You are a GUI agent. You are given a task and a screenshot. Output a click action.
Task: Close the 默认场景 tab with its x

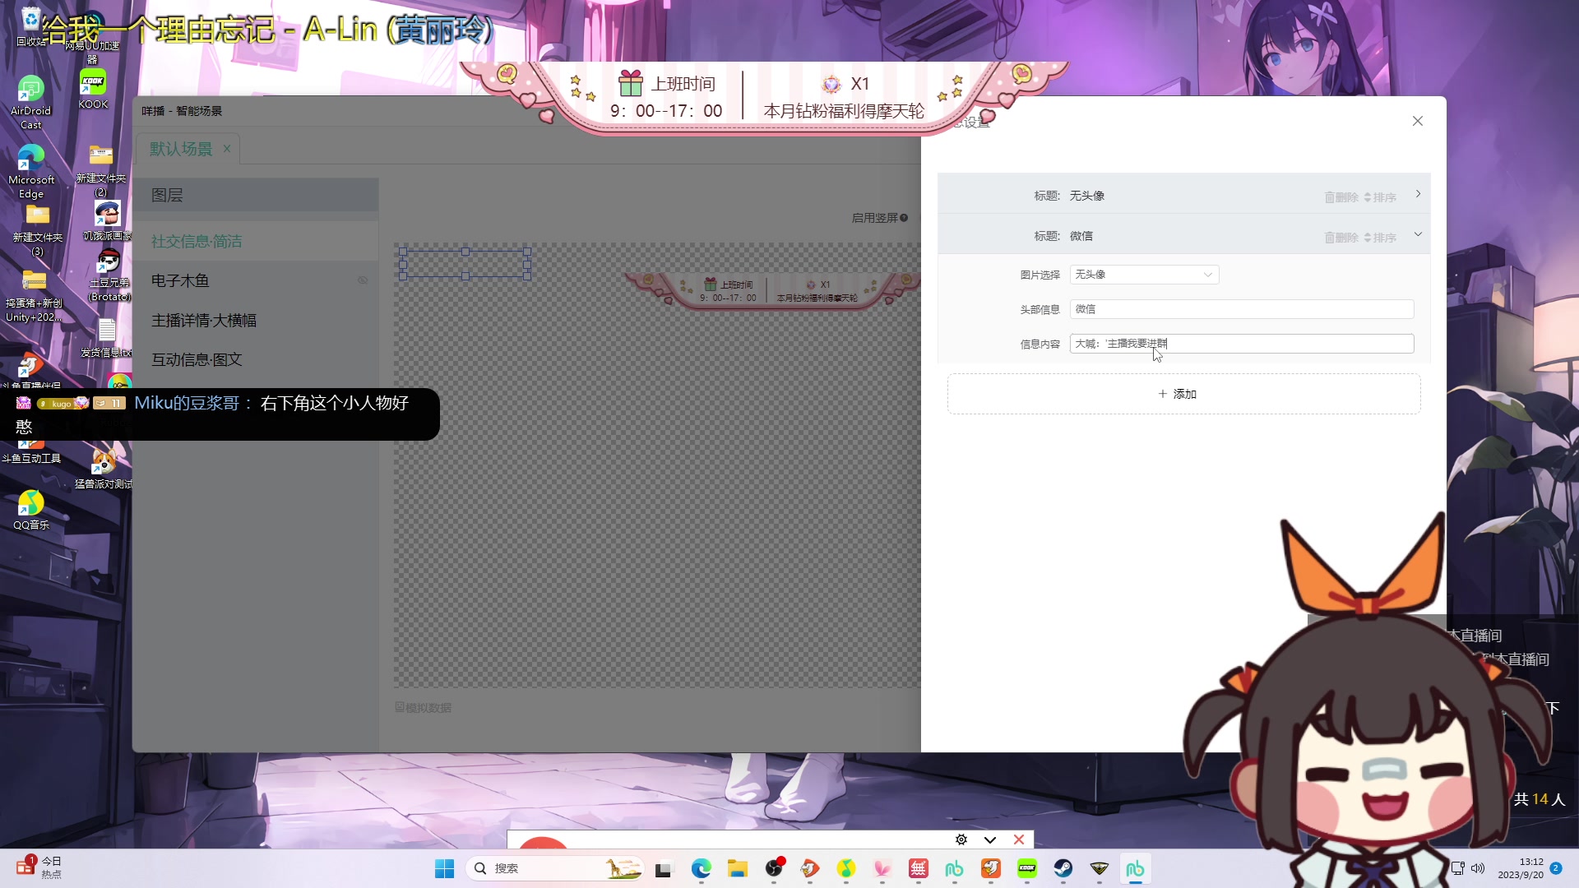[227, 149]
